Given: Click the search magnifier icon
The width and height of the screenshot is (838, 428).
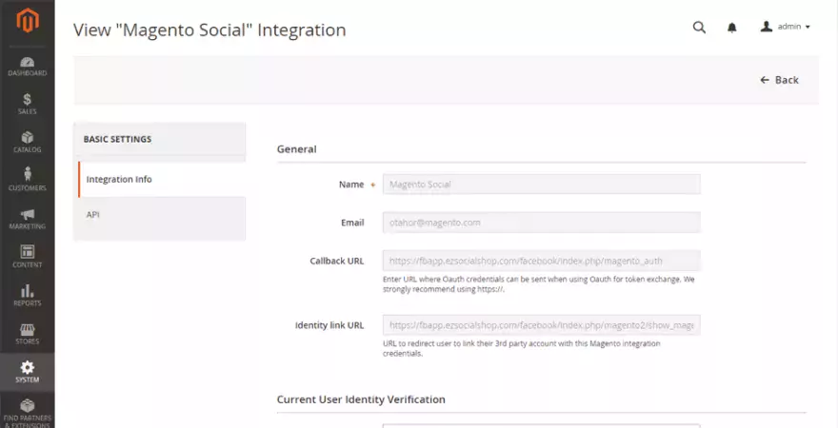Looking at the screenshot, I should point(699,28).
